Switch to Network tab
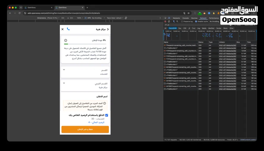Viewport: 264px width, 151px height. (203, 18)
